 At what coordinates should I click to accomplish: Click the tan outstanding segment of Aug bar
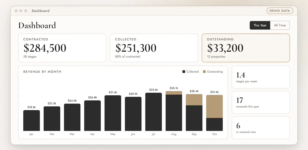pyautogui.click(x=174, y=93)
